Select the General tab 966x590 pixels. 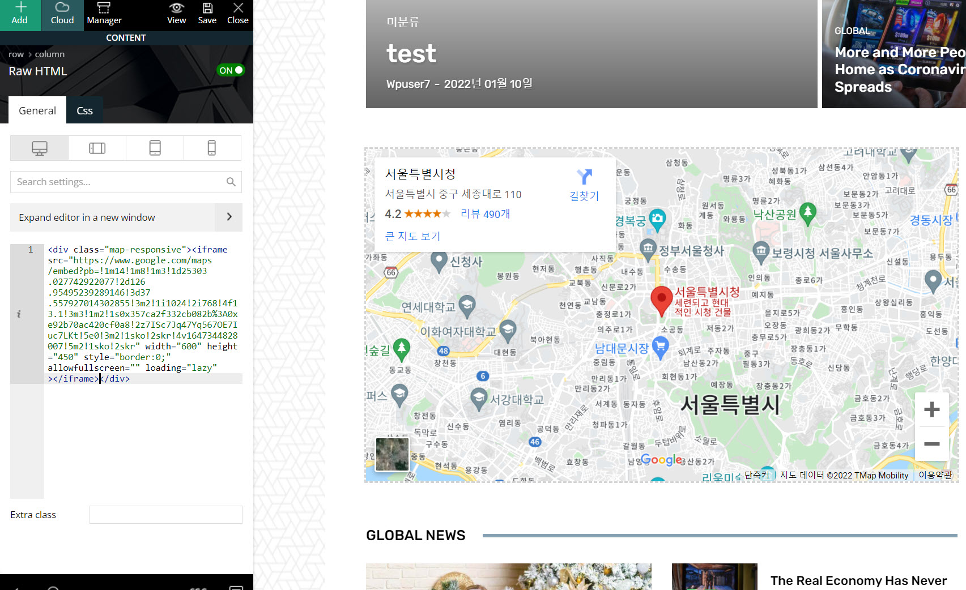(x=37, y=110)
